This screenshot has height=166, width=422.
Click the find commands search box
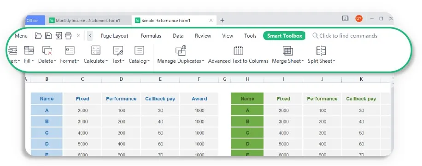pyautogui.click(x=345, y=36)
